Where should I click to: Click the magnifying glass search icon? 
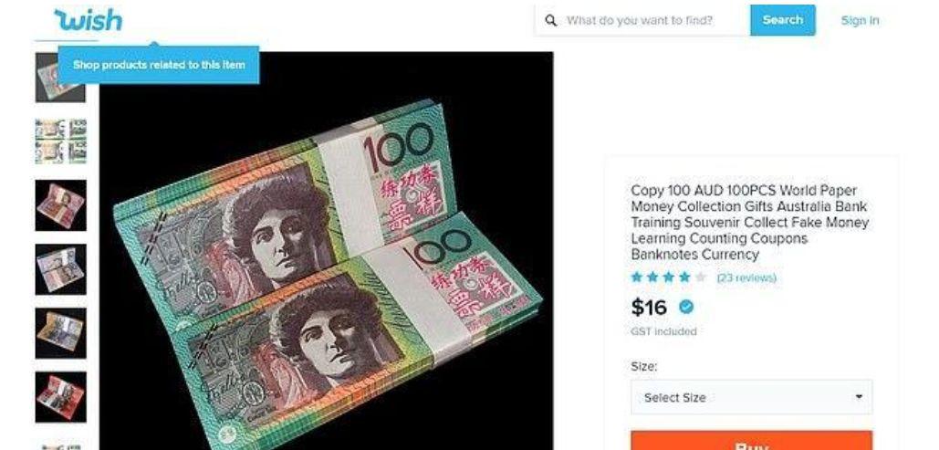point(551,20)
